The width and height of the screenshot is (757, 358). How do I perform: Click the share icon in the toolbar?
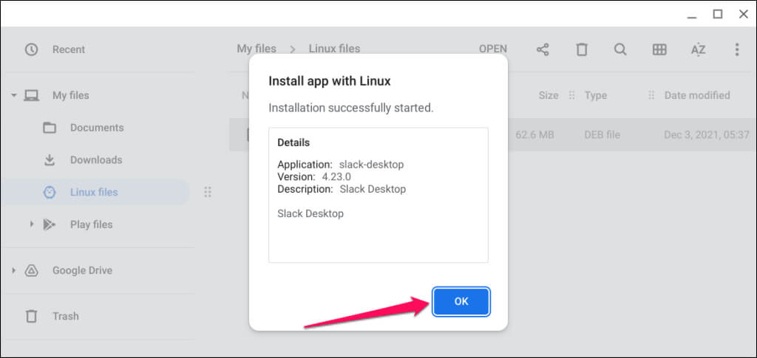[x=543, y=49]
